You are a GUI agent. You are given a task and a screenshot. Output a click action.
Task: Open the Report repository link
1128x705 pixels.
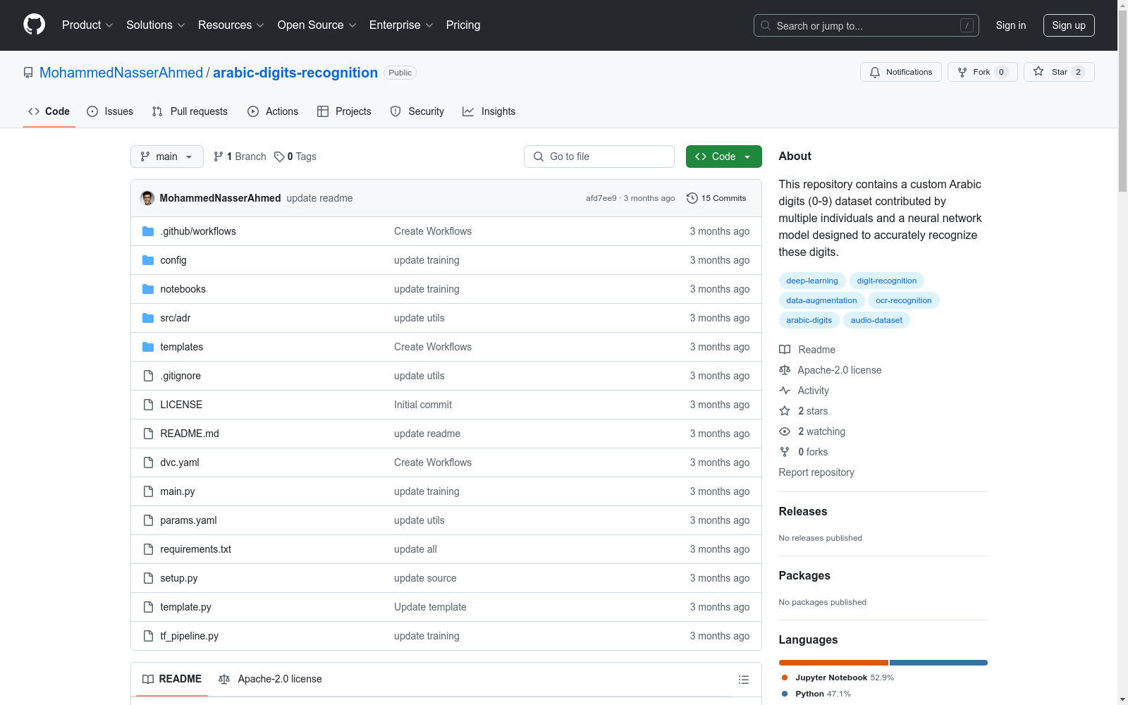pos(816,472)
